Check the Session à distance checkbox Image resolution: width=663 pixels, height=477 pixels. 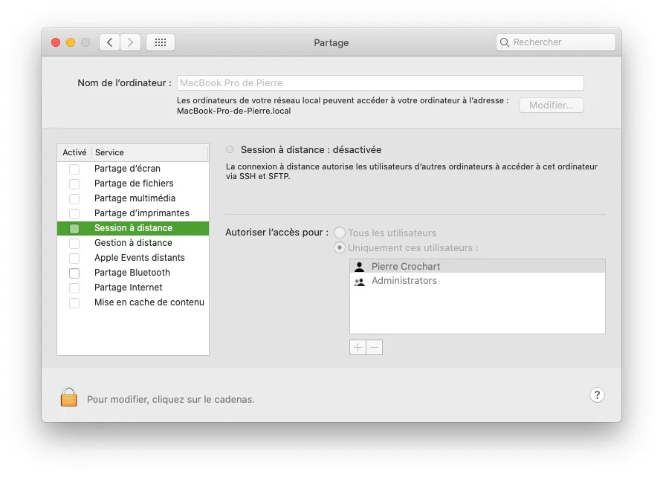74,228
